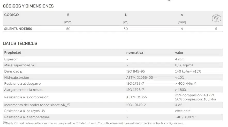228x127 pixels.
Task: Select the DATOS TÉCNICOS heading
Action: coord(20,43)
